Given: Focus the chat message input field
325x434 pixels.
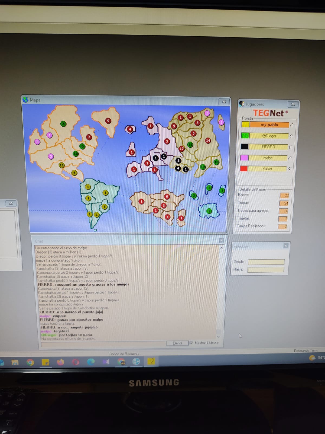Looking at the screenshot, I should [x=103, y=344].
